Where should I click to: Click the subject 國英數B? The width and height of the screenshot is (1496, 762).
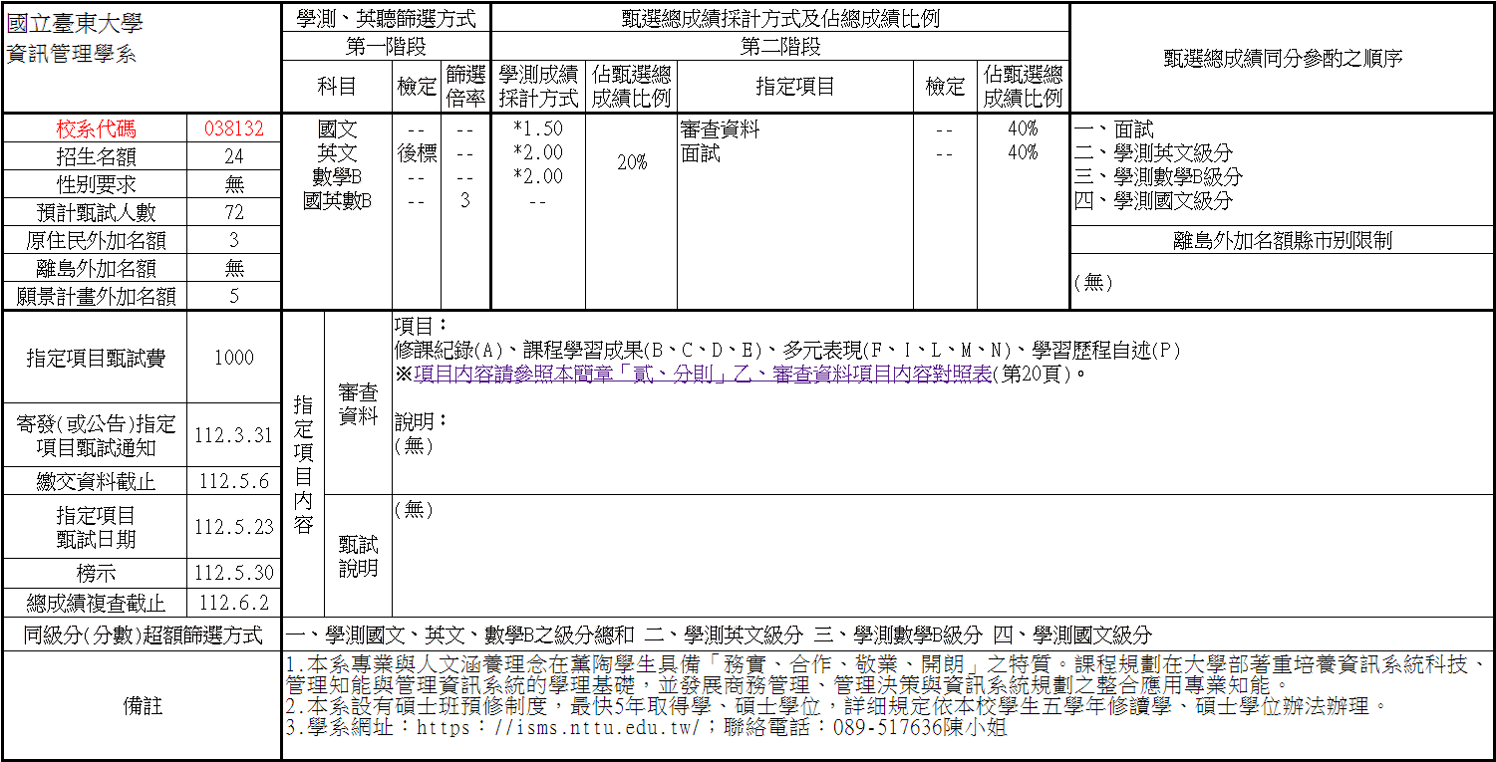(x=337, y=200)
